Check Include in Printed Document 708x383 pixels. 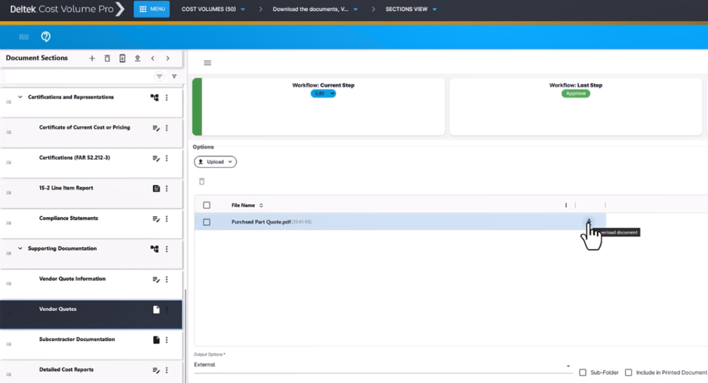coord(628,372)
